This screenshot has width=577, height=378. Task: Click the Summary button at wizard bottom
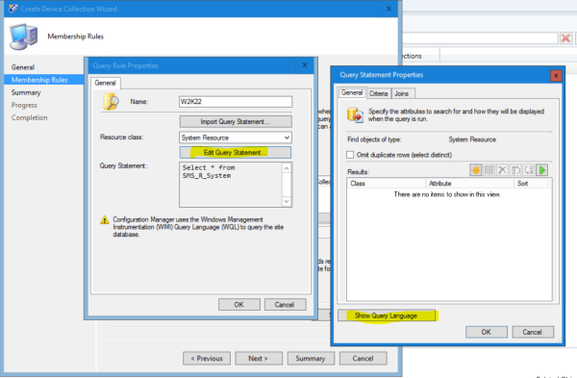pos(311,359)
